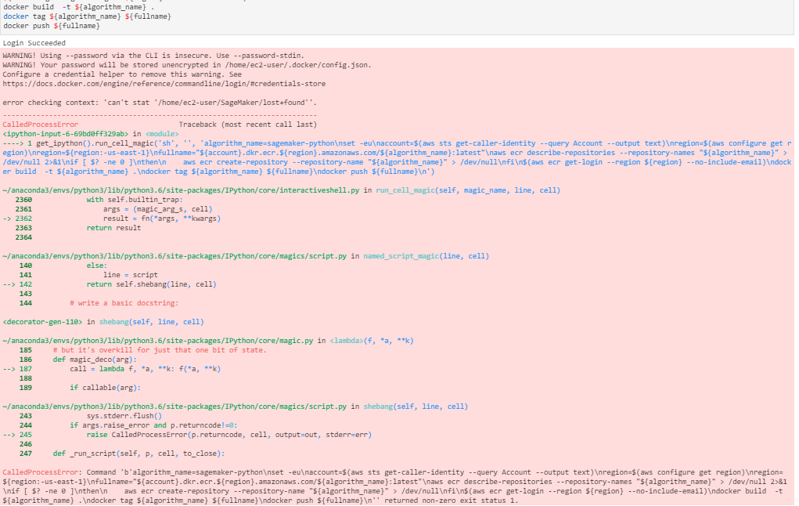Click 'Traceback (most recent call last)' text

[x=247, y=125]
